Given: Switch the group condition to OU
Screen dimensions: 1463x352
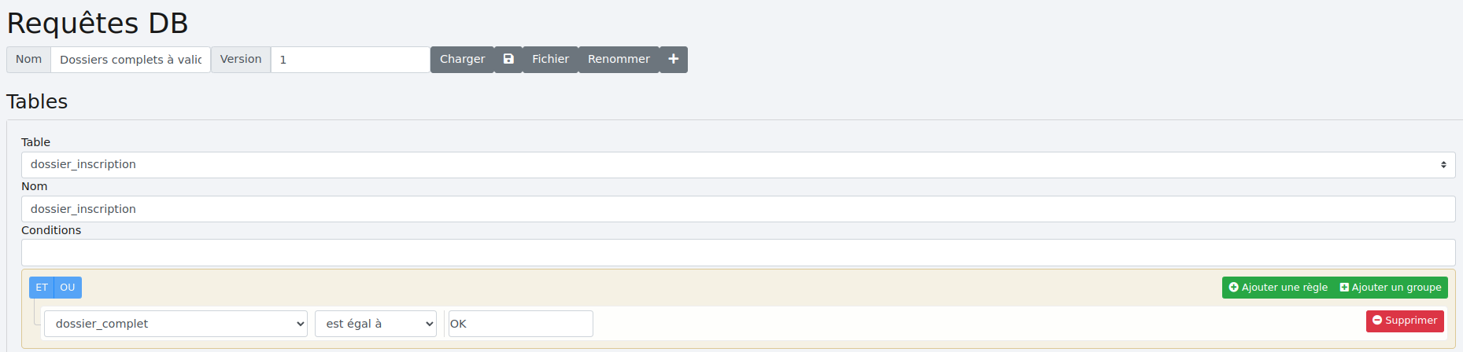Looking at the screenshot, I should (68, 288).
